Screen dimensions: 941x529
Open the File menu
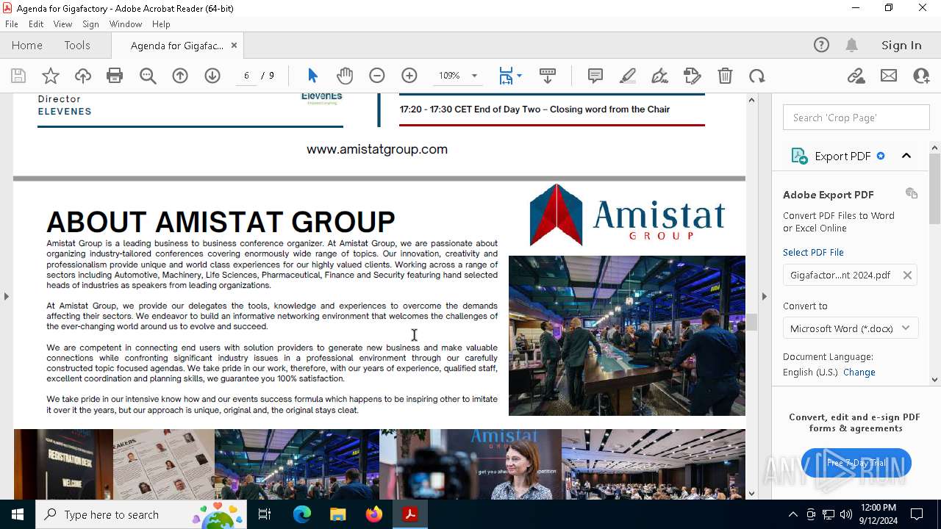click(12, 24)
